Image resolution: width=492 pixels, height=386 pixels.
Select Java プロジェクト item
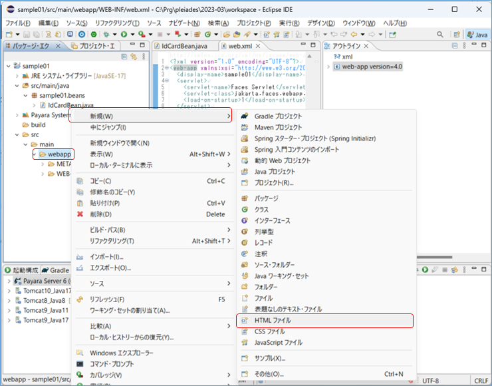(x=326, y=172)
